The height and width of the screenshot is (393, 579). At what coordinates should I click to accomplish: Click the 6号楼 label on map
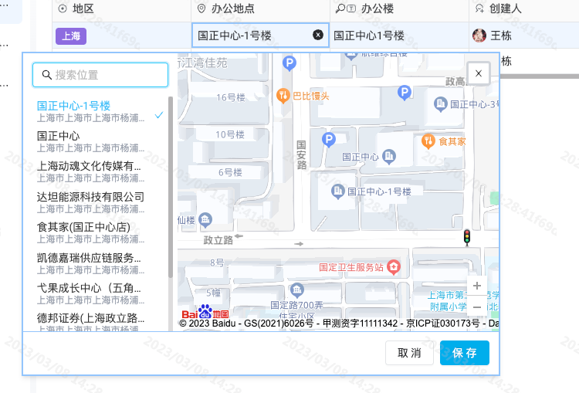[230, 172]
